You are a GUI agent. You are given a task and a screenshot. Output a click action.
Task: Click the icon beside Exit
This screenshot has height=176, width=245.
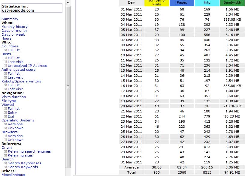(x=5, y=116)
